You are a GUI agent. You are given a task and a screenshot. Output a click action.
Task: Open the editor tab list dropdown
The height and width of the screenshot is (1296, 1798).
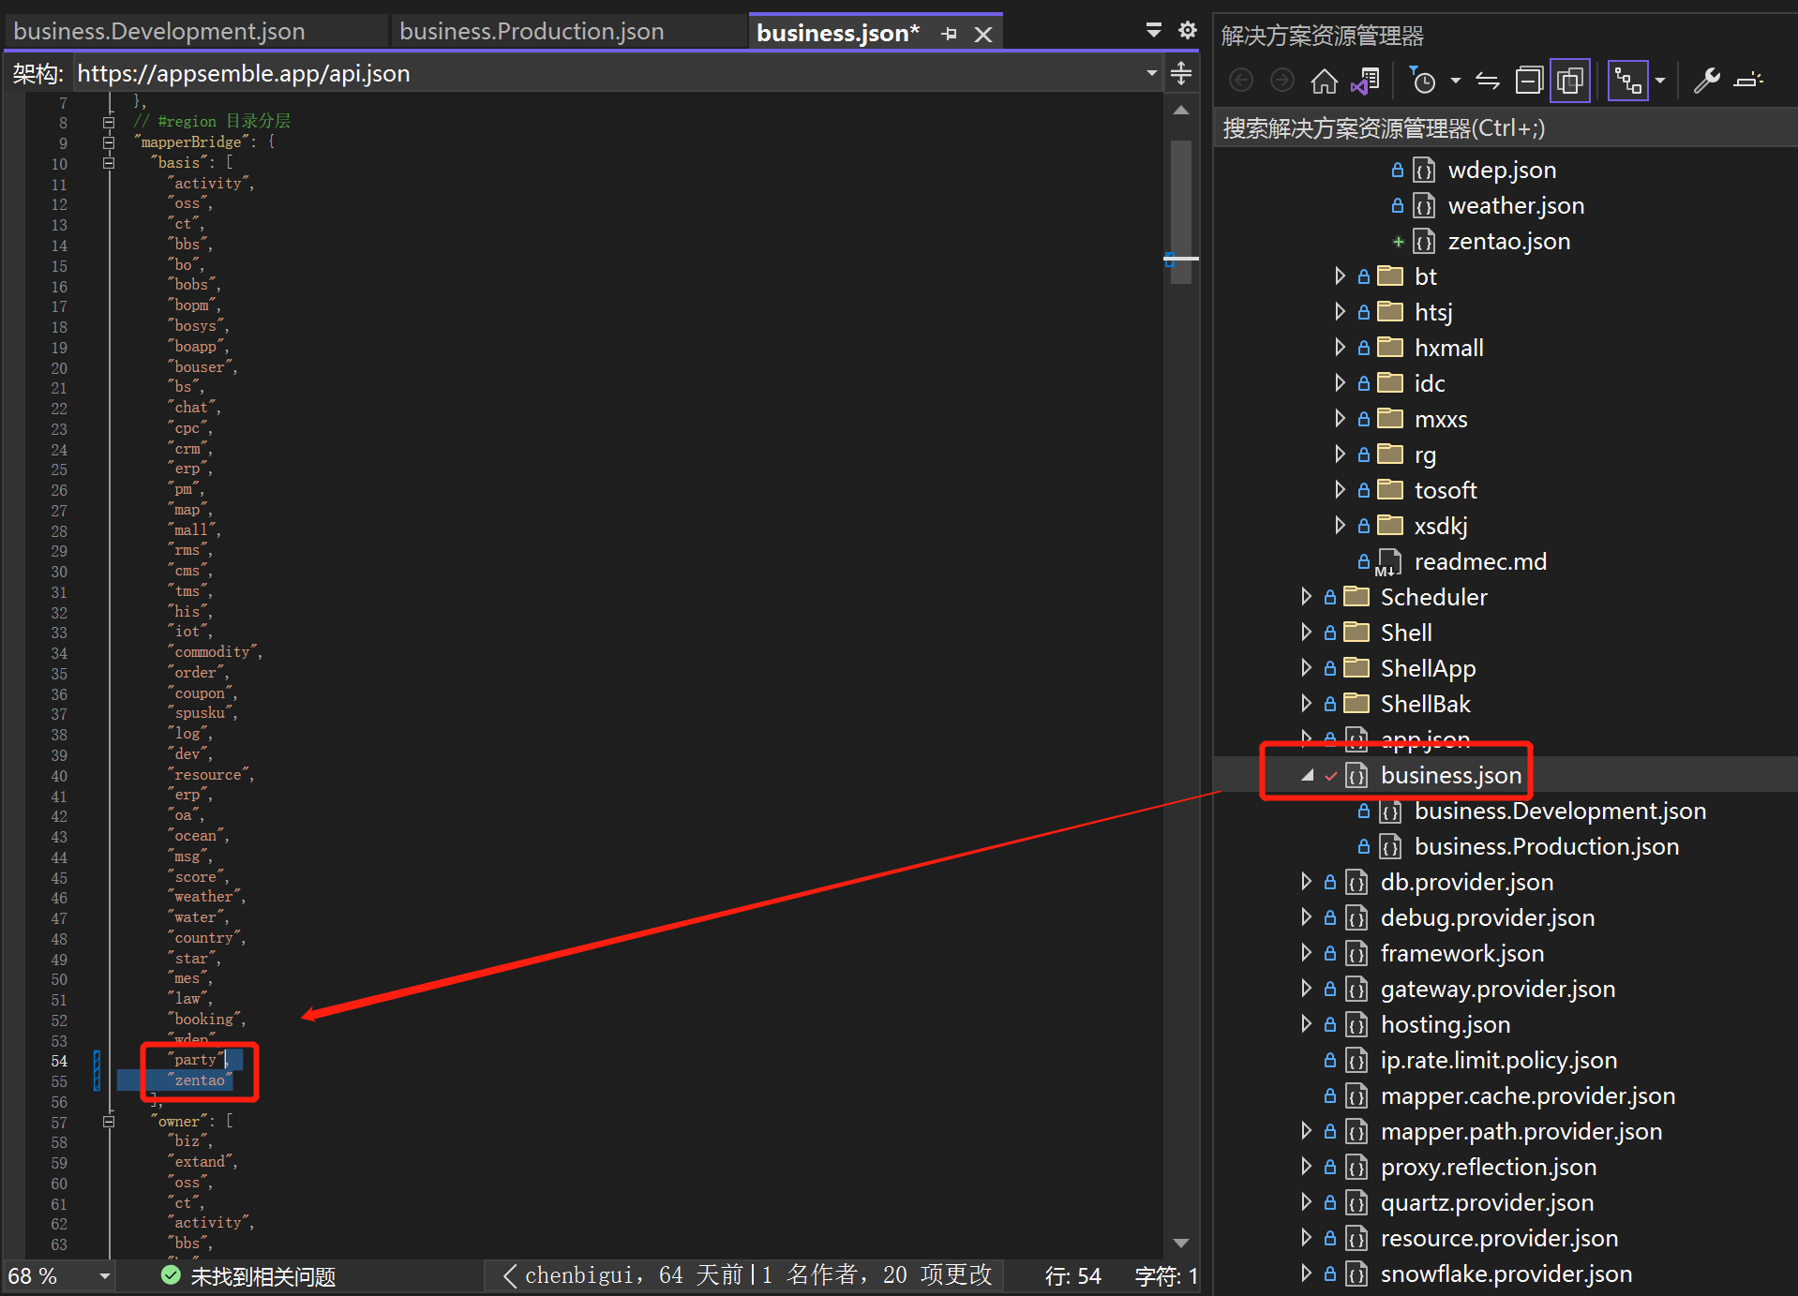1154,31
